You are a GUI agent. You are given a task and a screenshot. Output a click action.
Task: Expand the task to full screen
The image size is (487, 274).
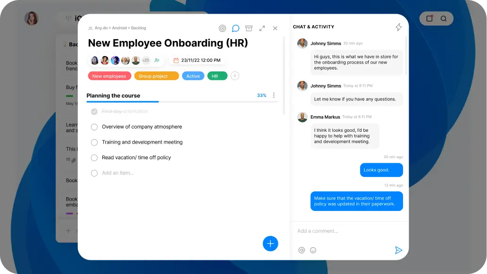point(262,28)
